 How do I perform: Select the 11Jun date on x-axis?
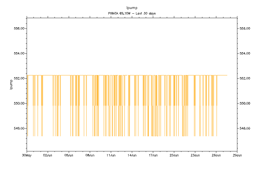click(111, 155)
